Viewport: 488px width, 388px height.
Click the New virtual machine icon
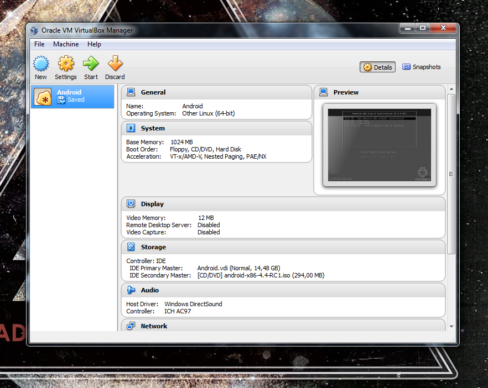(41, 64)
